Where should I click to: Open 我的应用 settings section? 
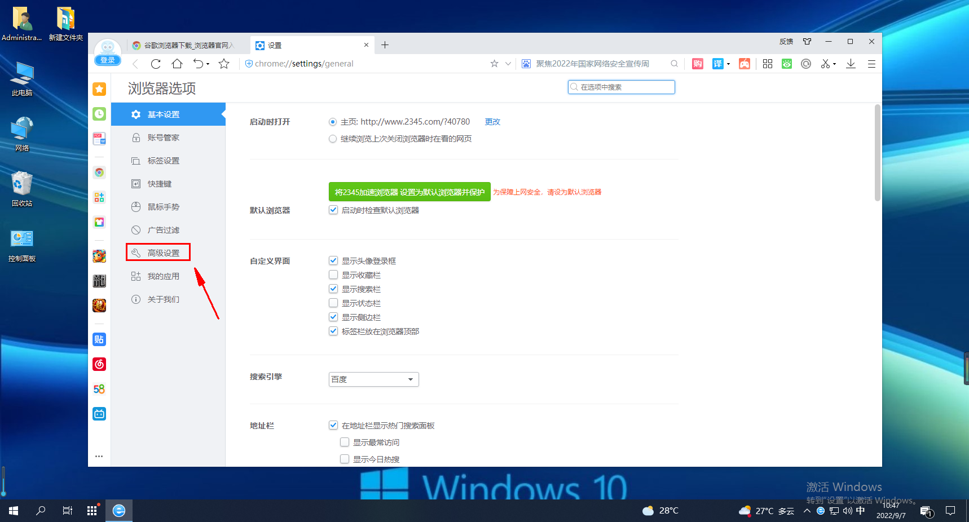click(168, 276)
